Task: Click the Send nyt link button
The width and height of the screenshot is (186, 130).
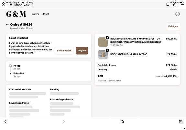Action: 64,51
